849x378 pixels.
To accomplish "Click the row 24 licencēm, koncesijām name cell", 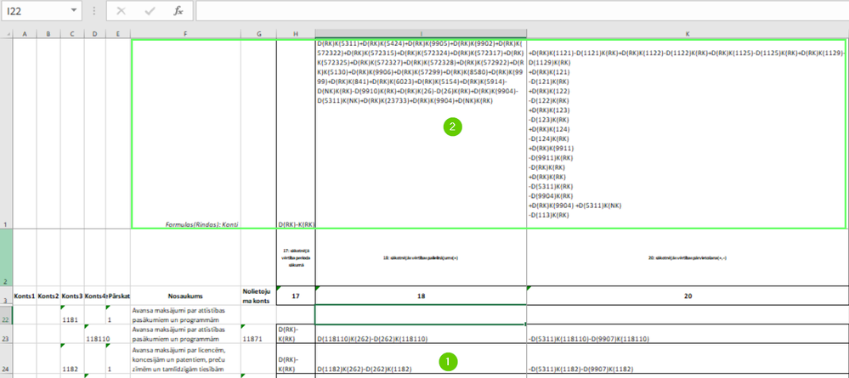I will tap(186, 358).
